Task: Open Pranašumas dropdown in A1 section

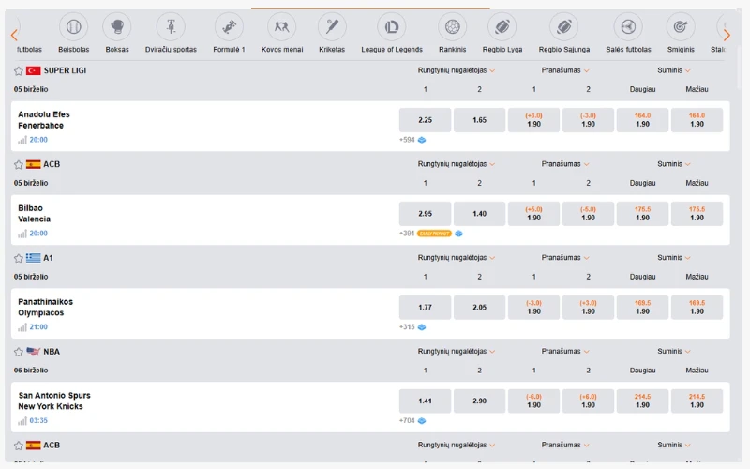Action: pos(565,257)
